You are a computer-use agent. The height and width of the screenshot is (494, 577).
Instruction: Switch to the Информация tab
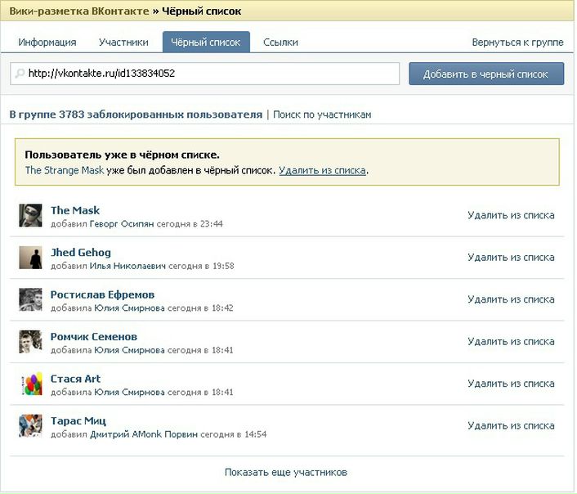click(47, 43)
